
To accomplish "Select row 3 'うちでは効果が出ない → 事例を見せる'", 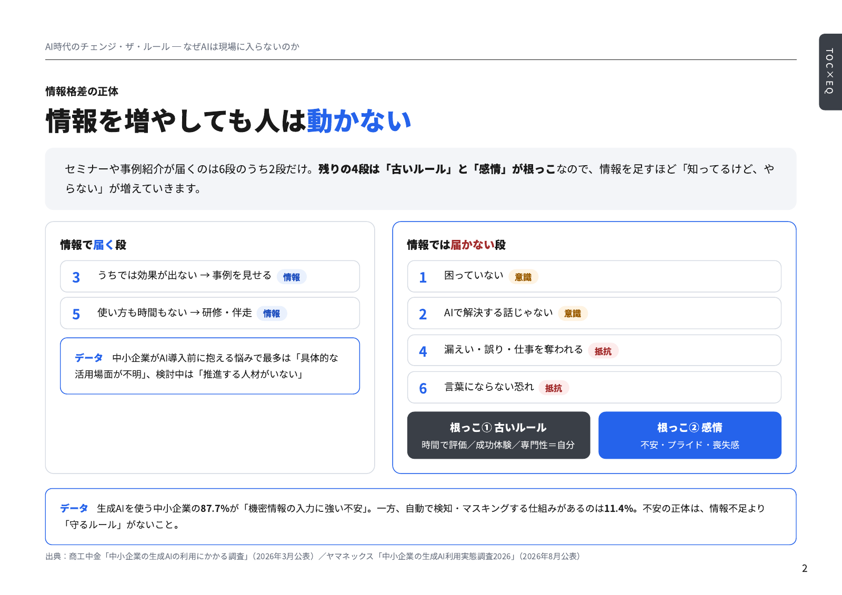I will pos(210,276).
